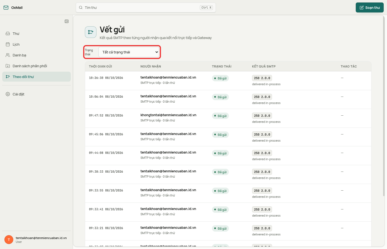The image size is (387, 249).
Task: Click the timestamp 10:26:30 08/10/2026
Action: click(106, 78)
